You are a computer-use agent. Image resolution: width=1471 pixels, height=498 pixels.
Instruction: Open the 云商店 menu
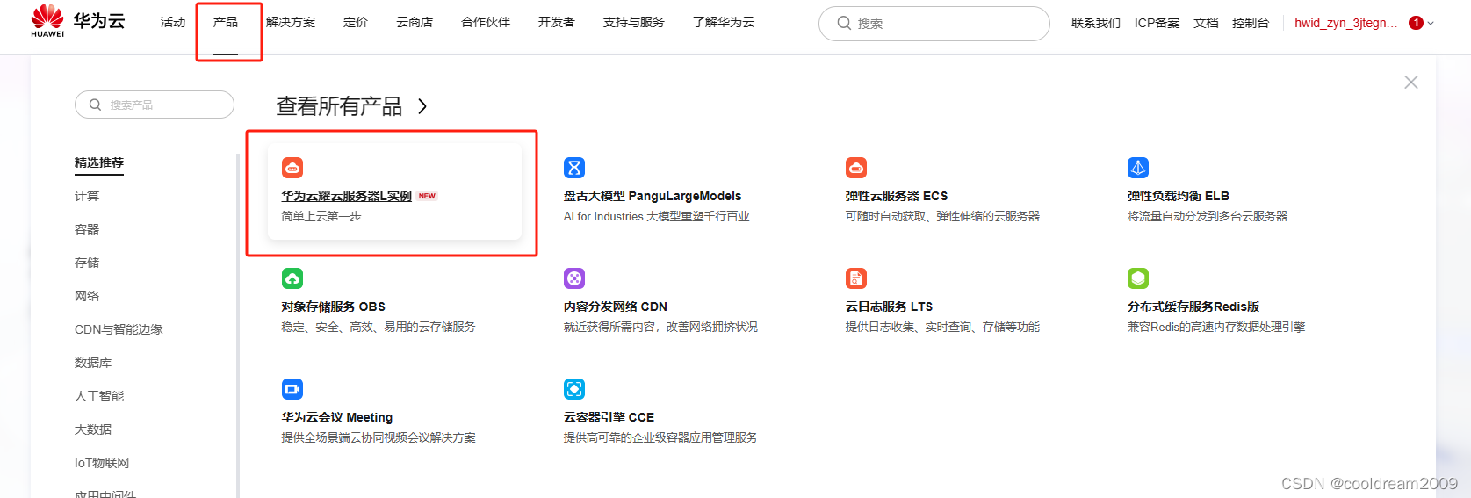(x=415, y=22)
